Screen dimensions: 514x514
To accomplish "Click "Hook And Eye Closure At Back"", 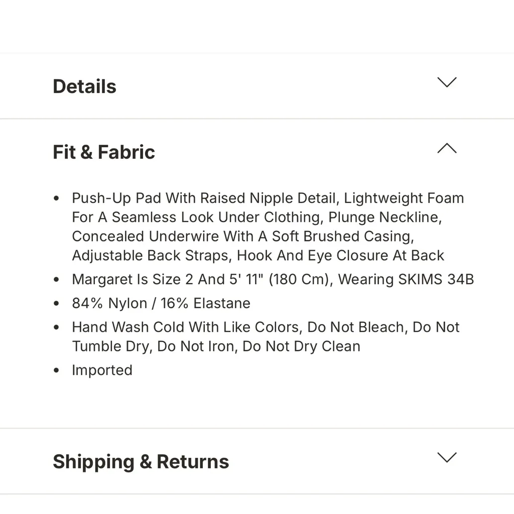I will (x=340, y=255).
